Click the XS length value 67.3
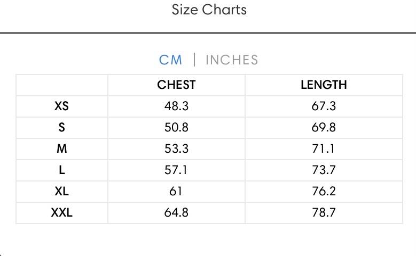 [324, 106]
